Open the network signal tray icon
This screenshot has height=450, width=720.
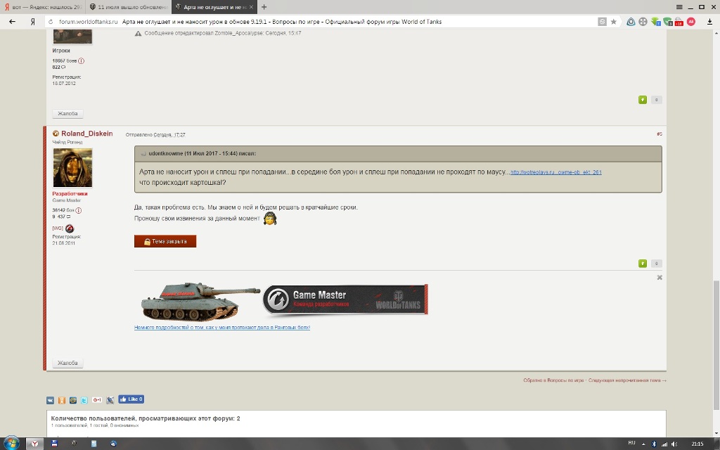coord(664,444)
